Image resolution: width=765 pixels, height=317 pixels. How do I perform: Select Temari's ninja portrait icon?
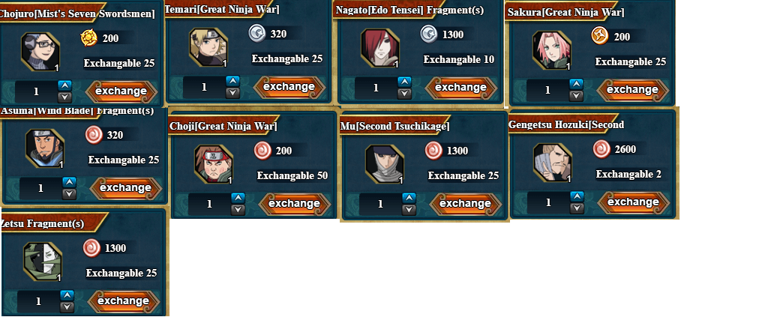(x=208, y=47)
